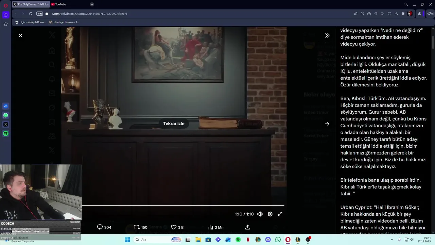
Task: Mute the video with the speaker icon
Action: coord(260,214)
